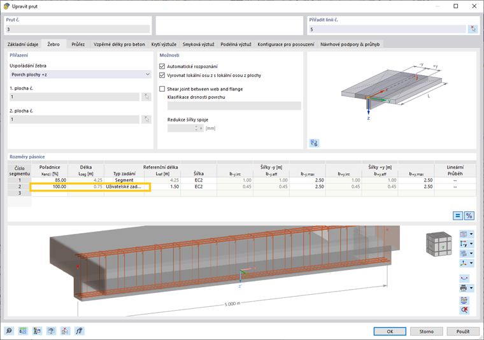Viewport: 484px width, 340px height.
Task: Open the Podélná výztuž tab
Action: [236, 44]
